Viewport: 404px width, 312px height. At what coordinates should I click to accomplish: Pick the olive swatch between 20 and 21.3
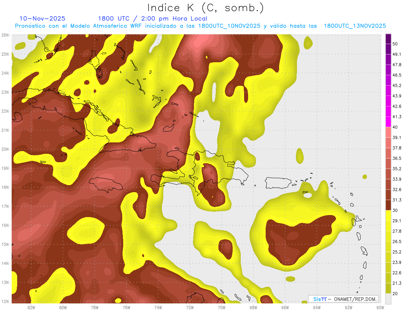point(388,288)
